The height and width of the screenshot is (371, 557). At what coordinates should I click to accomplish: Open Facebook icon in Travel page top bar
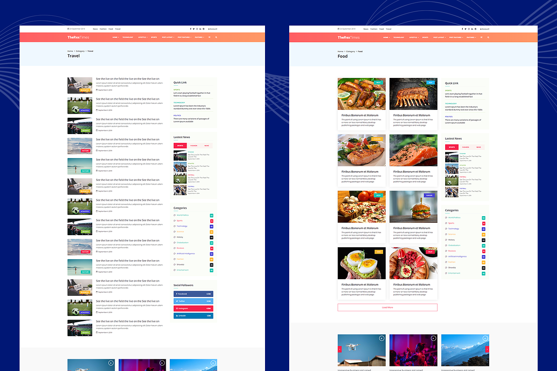click(190, 29)
